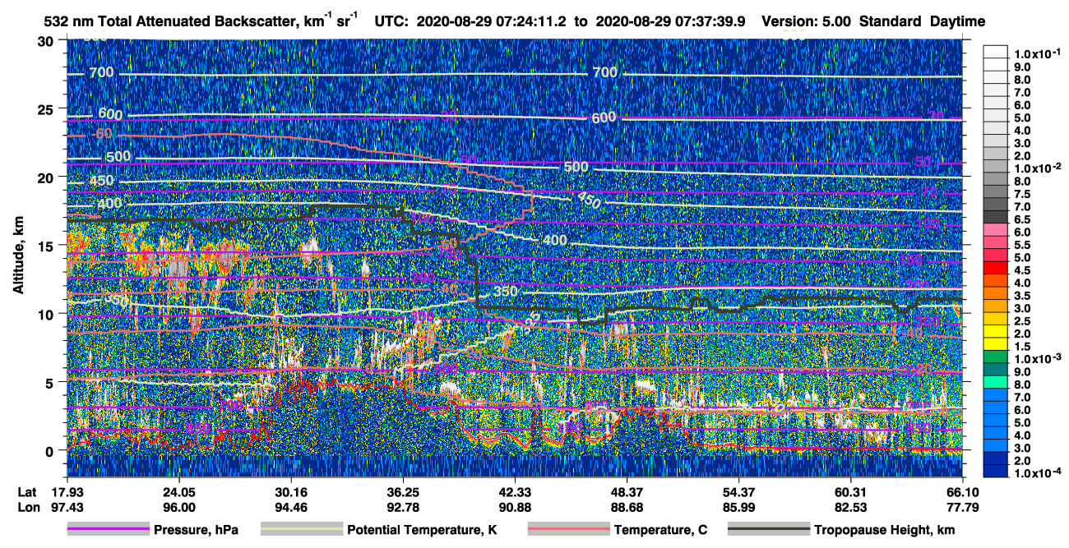The image size is (1069, 548).
Task: Click the magenta Pressure legend line sample
Action: point(109,530)
